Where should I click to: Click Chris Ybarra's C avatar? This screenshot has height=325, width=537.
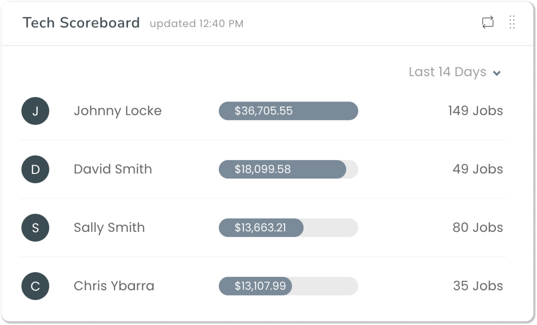click(x=35, y=286)
